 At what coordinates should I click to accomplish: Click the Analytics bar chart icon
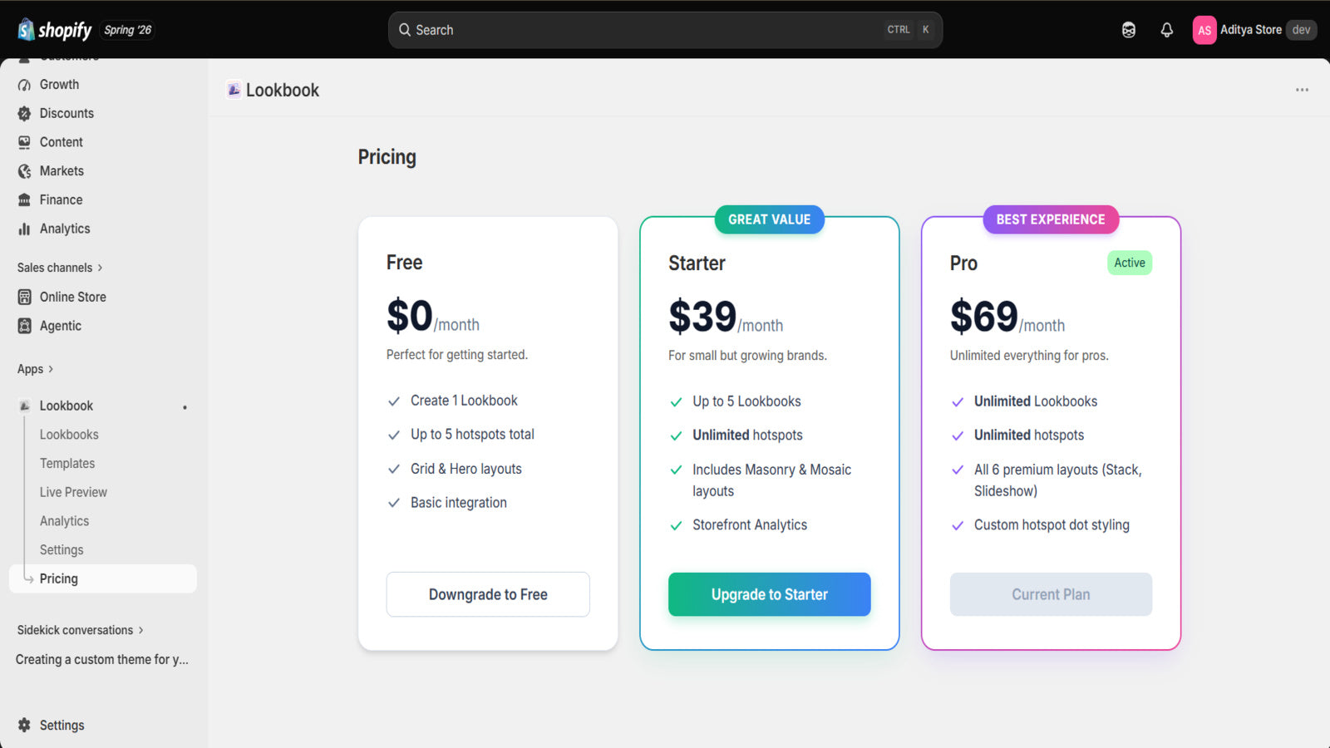click(x=24, y=229)
